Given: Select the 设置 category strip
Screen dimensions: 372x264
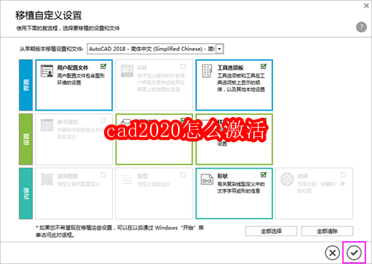Looking at the screenshot, I should [26, 139].
